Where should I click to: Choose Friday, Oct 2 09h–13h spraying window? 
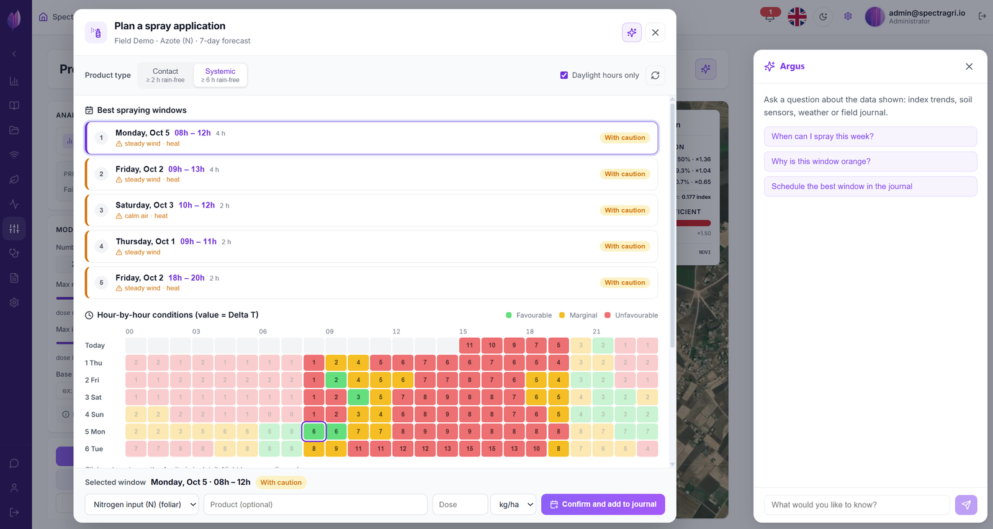pos(372,174)
